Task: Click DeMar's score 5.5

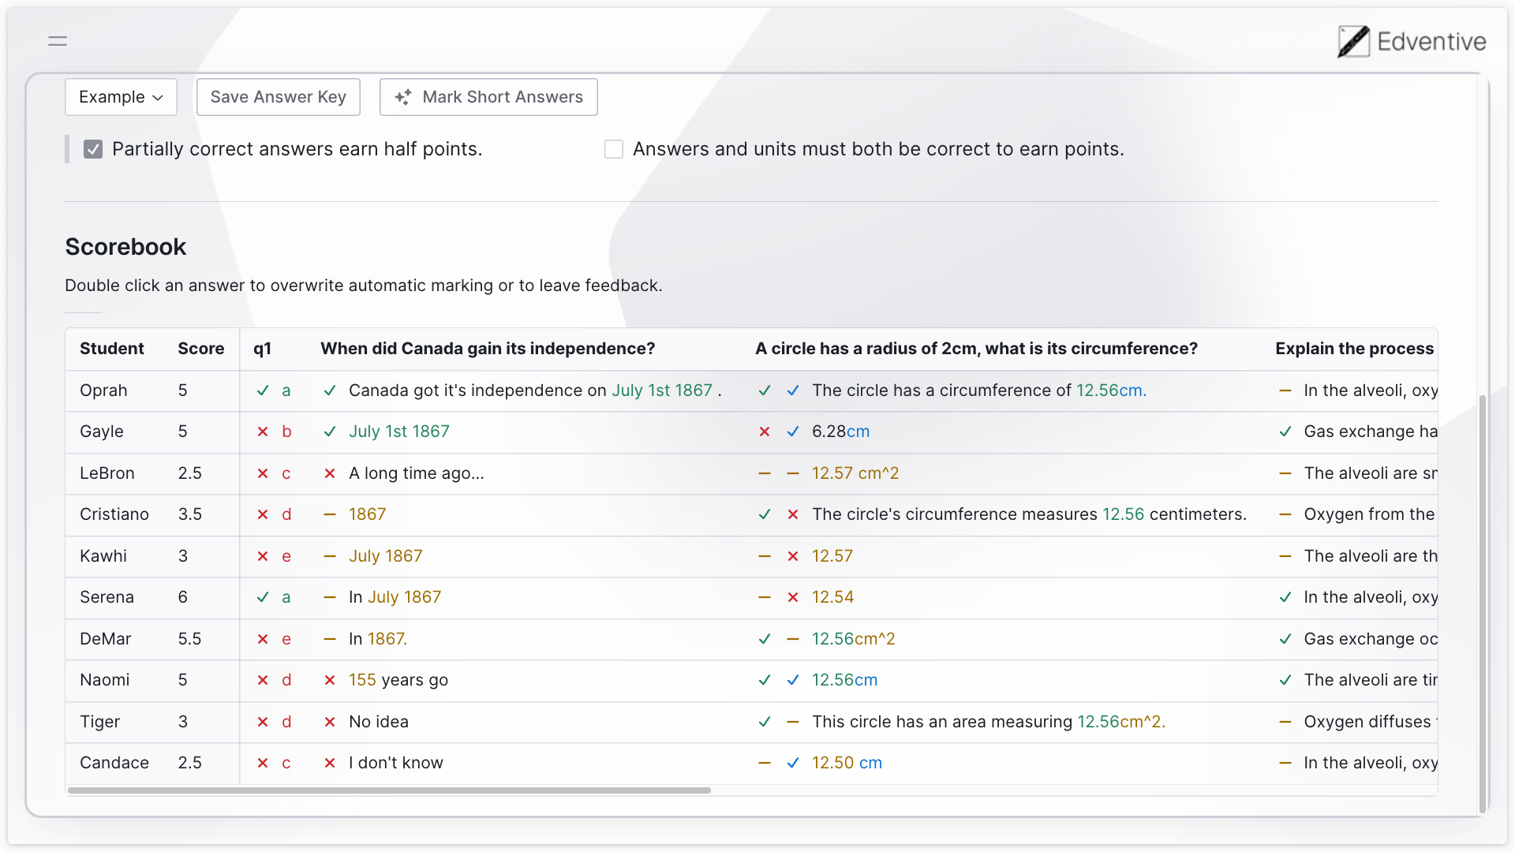Action: 189,639
